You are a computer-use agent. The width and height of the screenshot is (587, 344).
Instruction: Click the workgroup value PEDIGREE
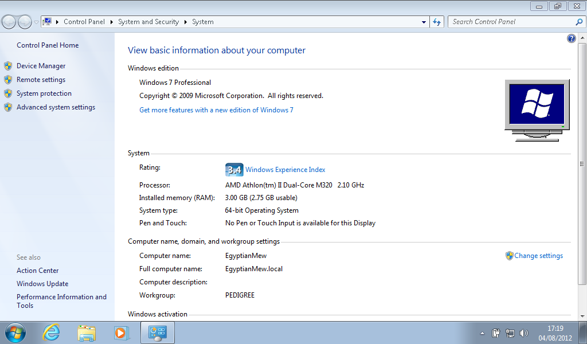(240, 295)
